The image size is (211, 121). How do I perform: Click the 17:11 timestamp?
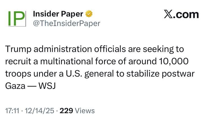point(12,111)
